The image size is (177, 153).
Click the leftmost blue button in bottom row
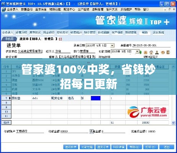(71, 147)
